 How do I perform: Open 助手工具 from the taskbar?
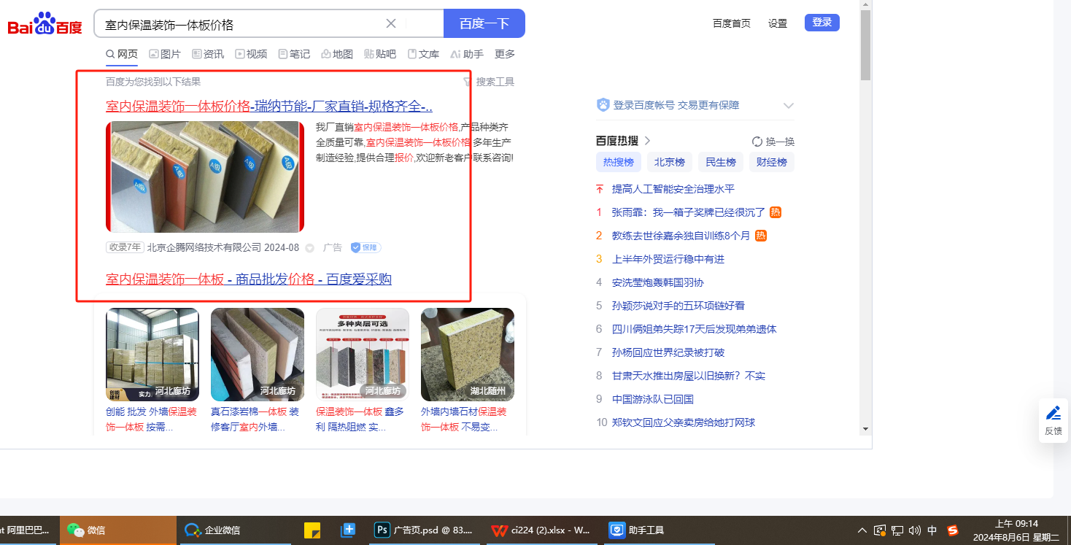click(659, 530)
